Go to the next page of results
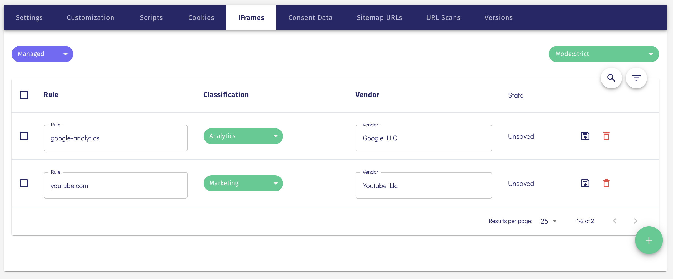 [x=636, y=221]
